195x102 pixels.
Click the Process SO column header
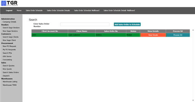178,31
